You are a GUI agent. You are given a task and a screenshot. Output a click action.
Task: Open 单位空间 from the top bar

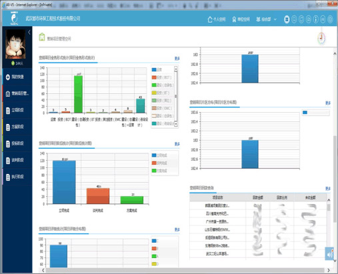point(241,19)
